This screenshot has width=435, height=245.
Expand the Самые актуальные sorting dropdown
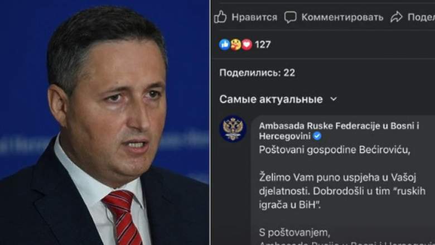pyautogui.click(x=278, y=99)
